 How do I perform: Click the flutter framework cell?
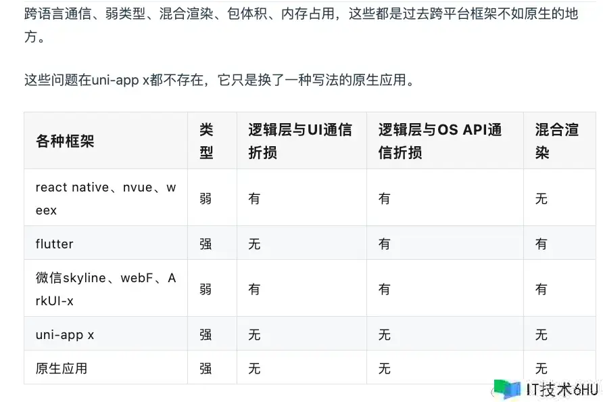pyautogui.click(x=105, y=243)
